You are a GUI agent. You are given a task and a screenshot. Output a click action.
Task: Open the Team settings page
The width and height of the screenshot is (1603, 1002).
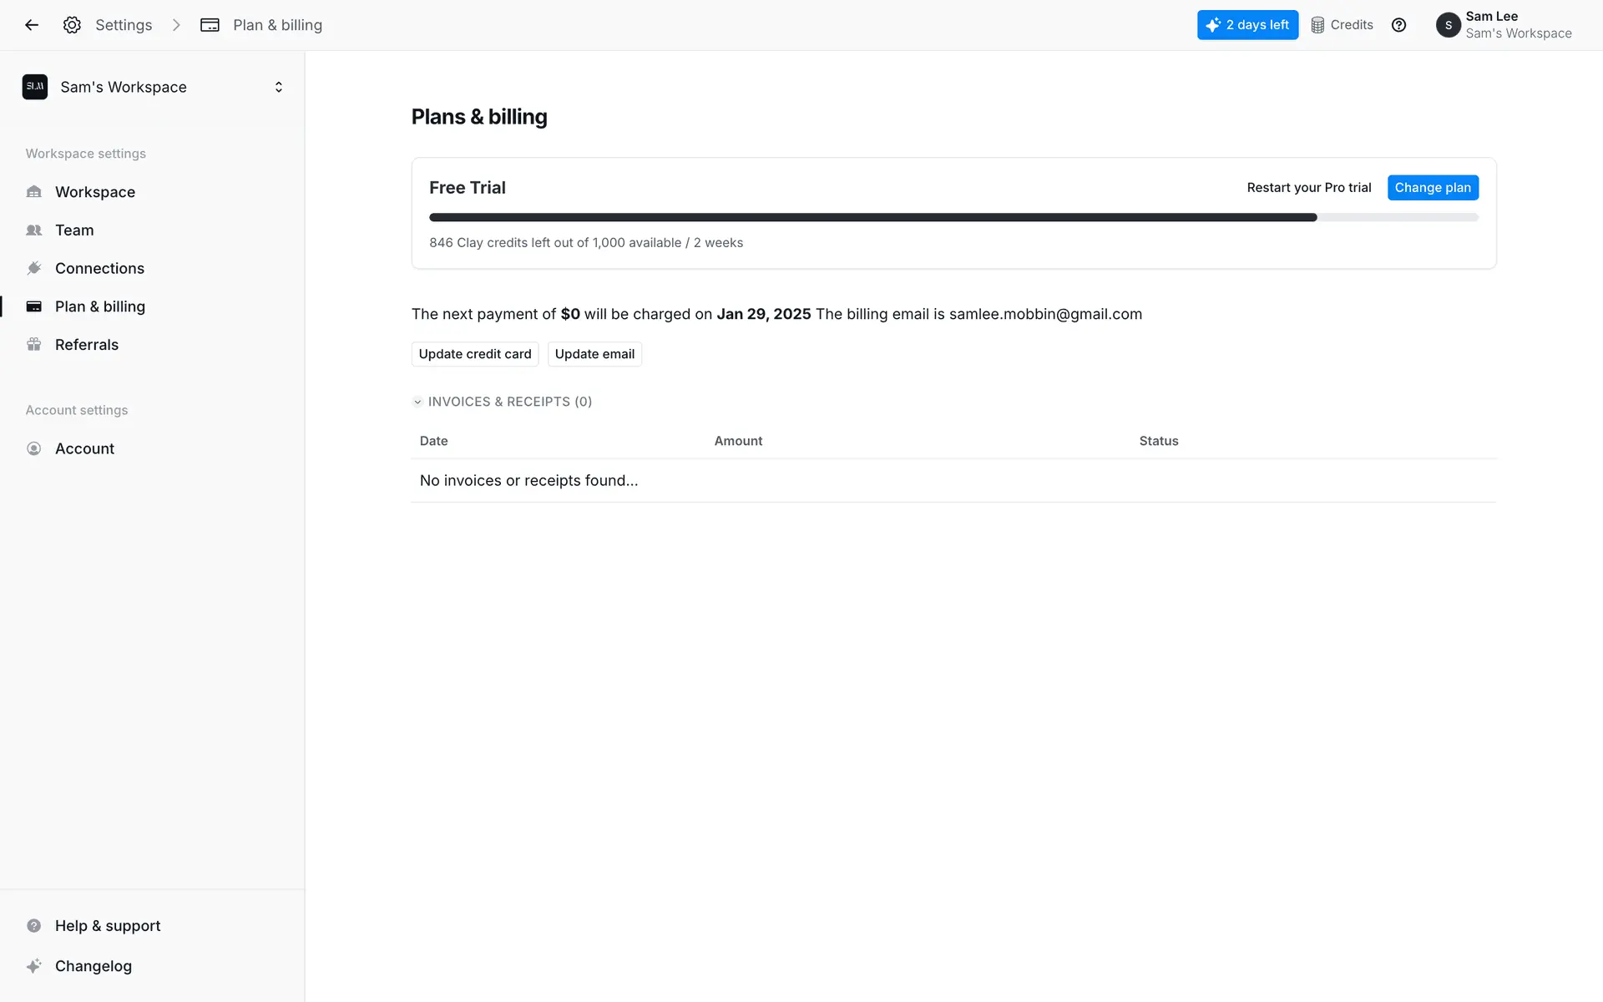pyautogui.click(x=74, y=230)
